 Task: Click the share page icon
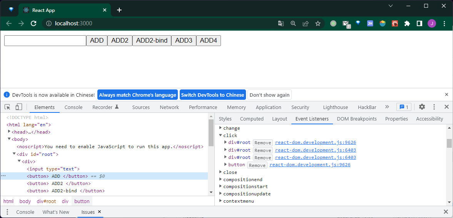pyautogui.click(x=306, y=24)
